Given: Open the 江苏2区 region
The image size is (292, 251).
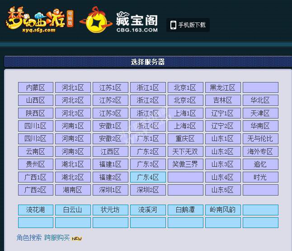Looking at the screenshot, I should tap(110, 100).
